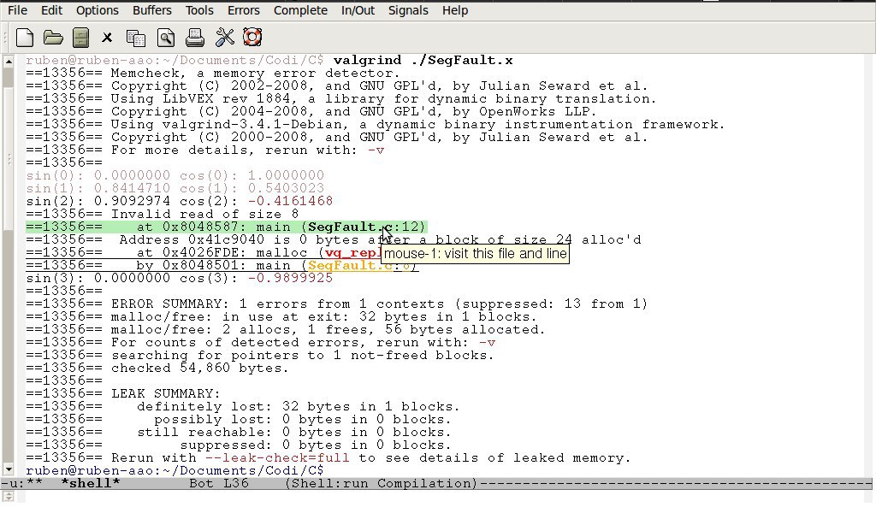Open the Signals menu

click(x=408, y=10)
